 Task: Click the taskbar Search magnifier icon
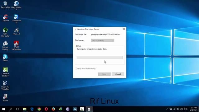[x=11, y=109]
